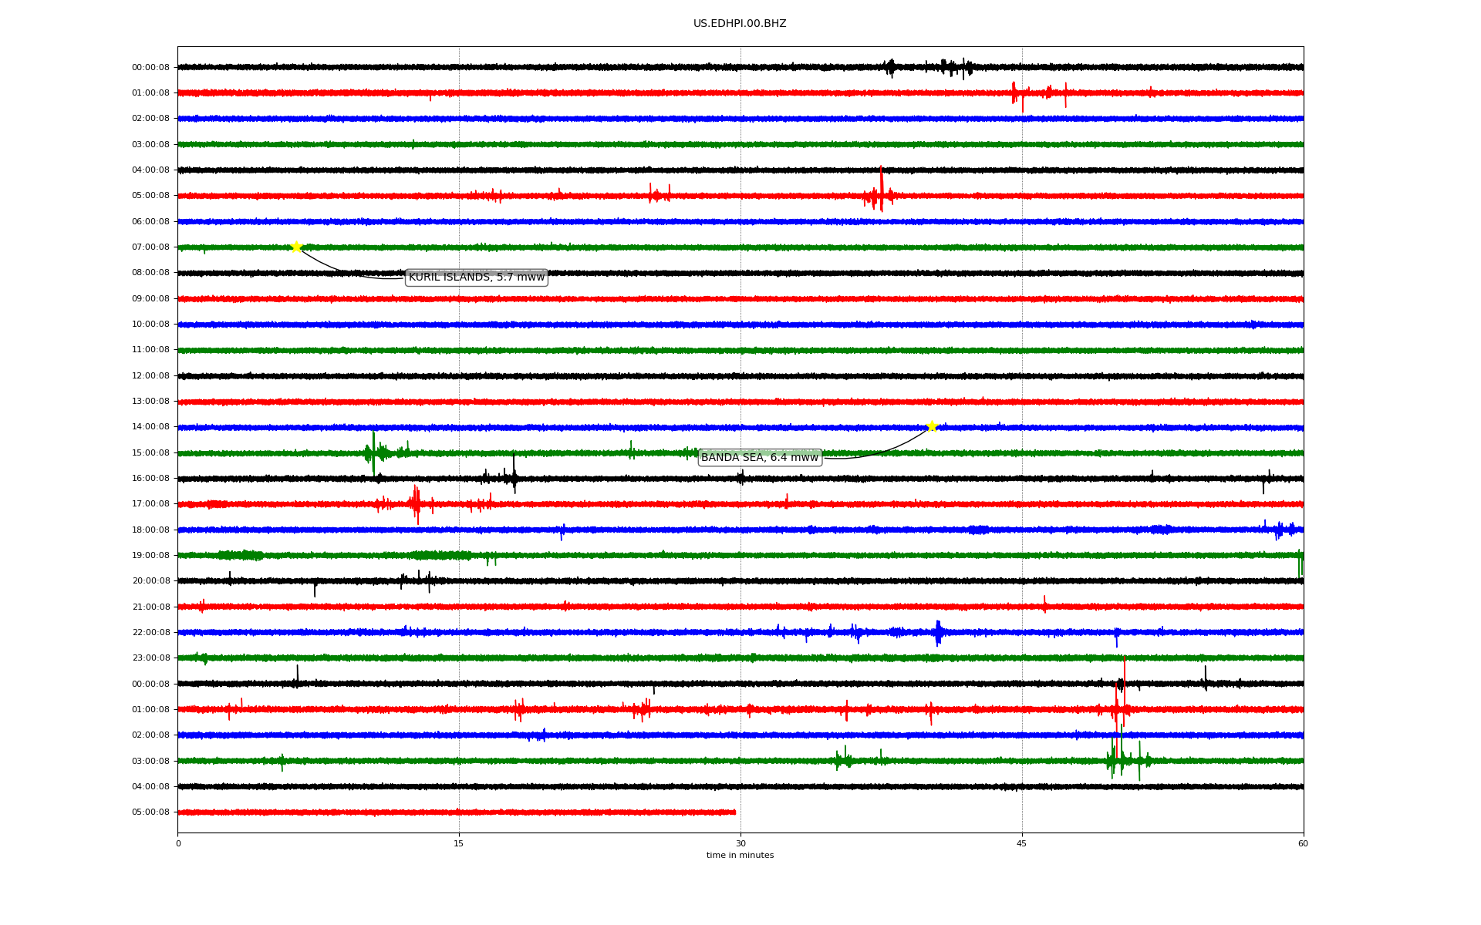
Task: Click the Banda Sea yellow star marker
Action: point(932,426)
